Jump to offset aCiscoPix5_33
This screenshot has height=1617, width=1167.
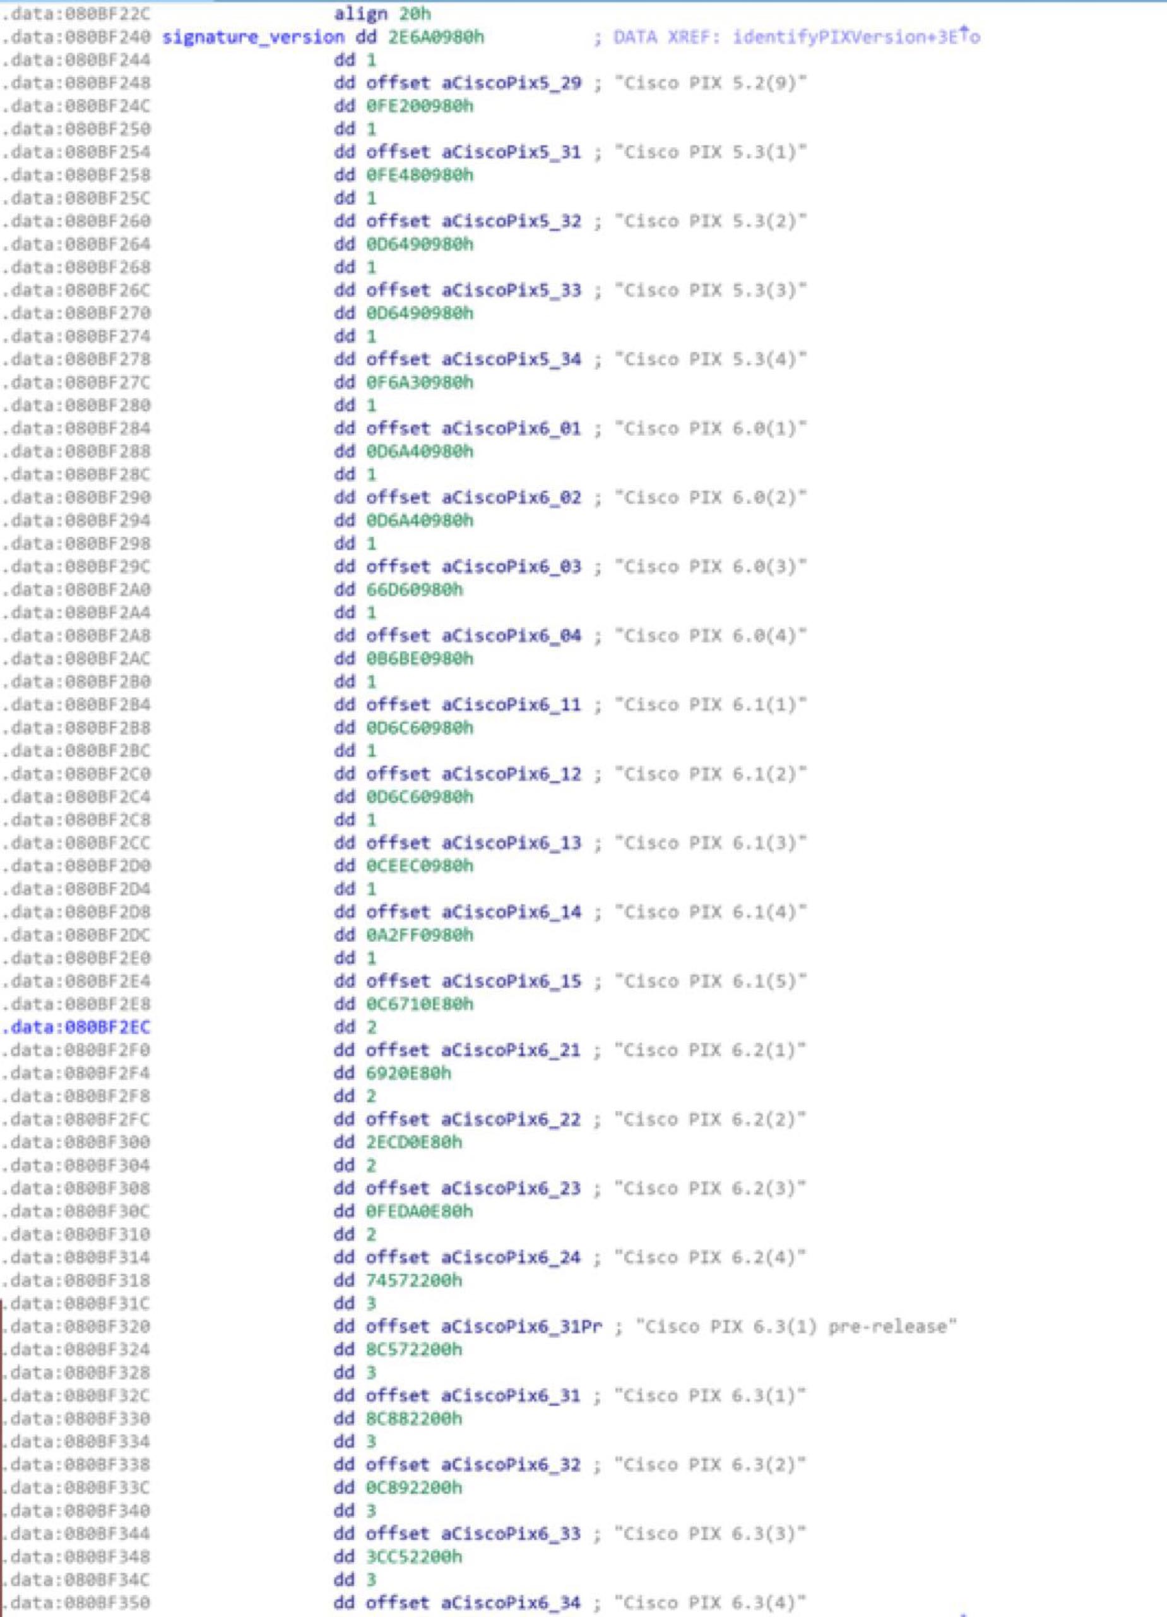click(511, 290)
